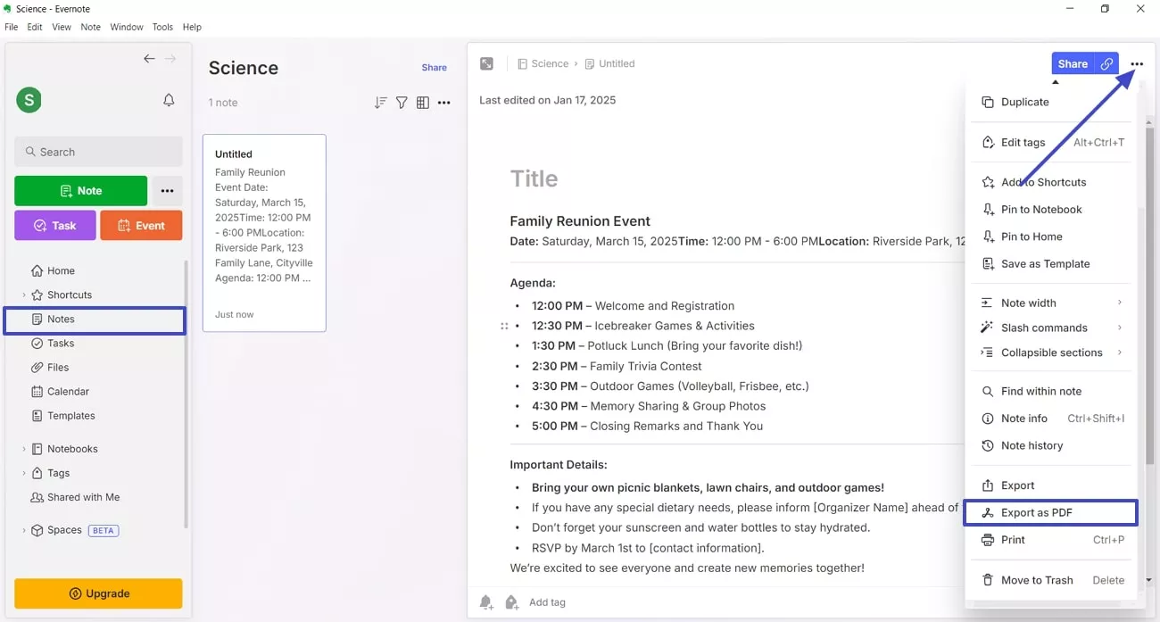The width and height of the screenshot is (1160, 622).
Task: Copy the note share link
Action: click(1106, 63)
